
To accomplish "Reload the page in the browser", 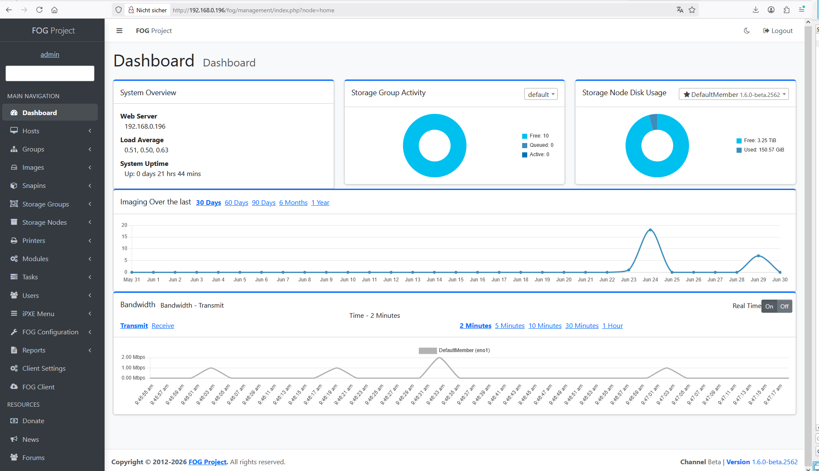I will pos(39,10).
